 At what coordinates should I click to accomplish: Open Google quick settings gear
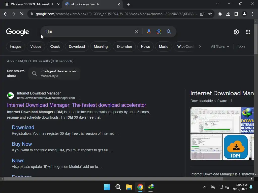[236, 32]
